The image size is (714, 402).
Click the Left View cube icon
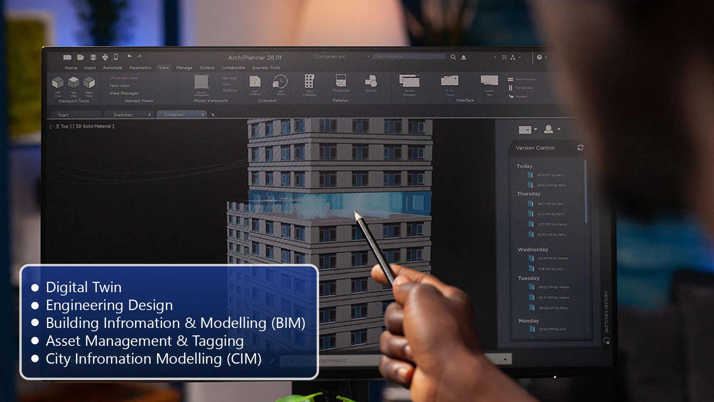tap(58, 82)
